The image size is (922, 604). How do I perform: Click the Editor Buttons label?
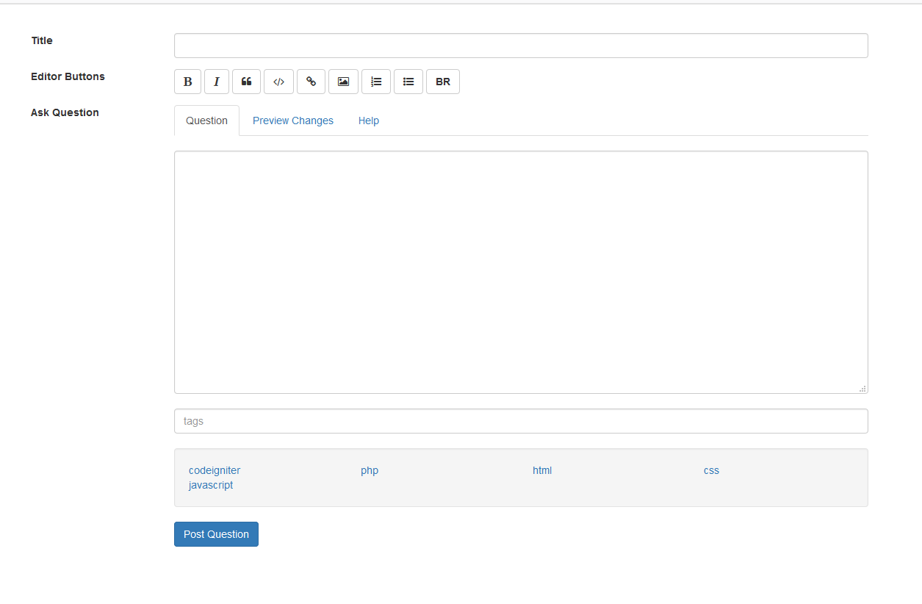68,76
